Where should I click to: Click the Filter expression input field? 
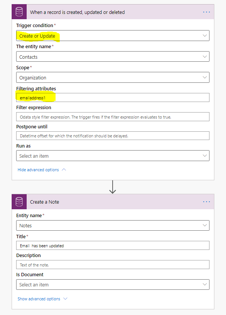[113, 117]
